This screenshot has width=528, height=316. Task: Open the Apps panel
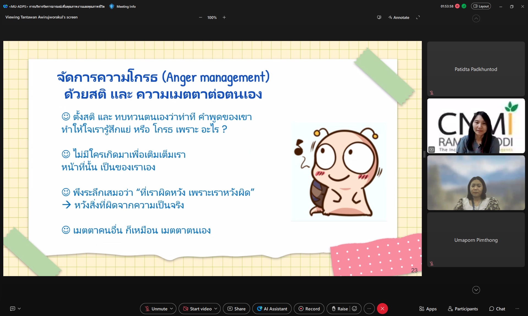point(428,309)
